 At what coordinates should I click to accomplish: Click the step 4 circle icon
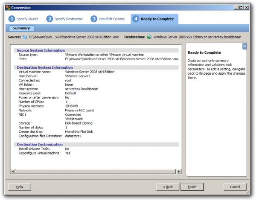(136, 19)
